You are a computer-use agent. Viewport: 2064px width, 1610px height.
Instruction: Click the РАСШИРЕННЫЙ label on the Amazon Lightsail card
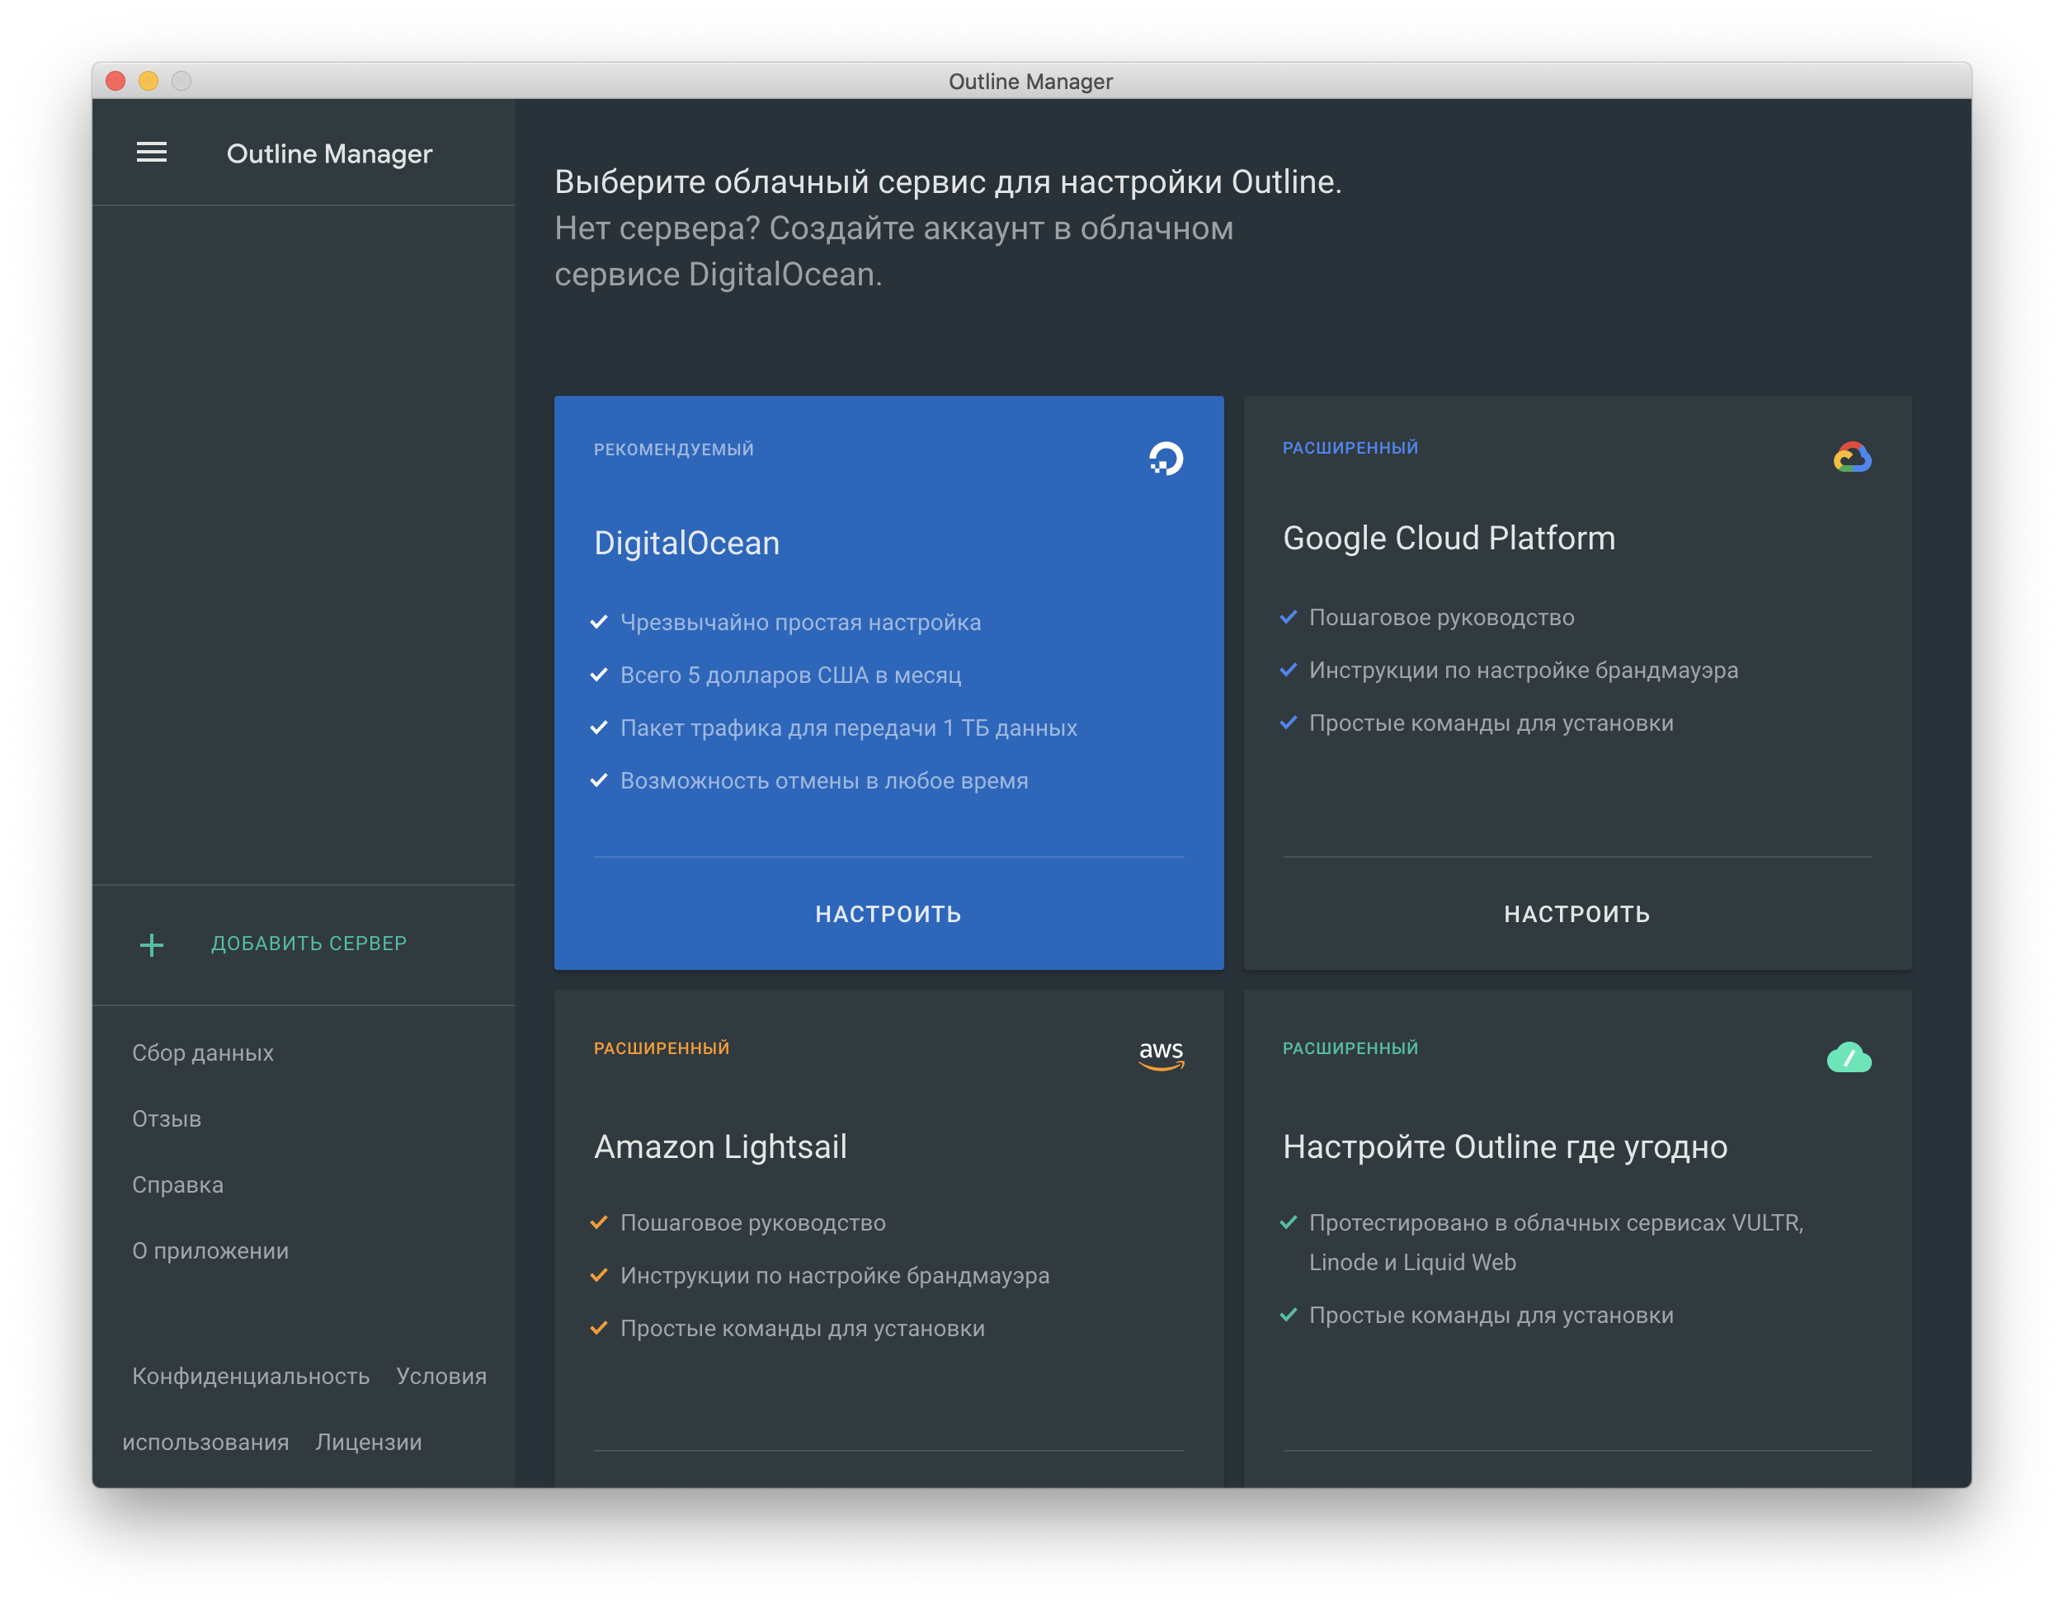coord(662,1049)
